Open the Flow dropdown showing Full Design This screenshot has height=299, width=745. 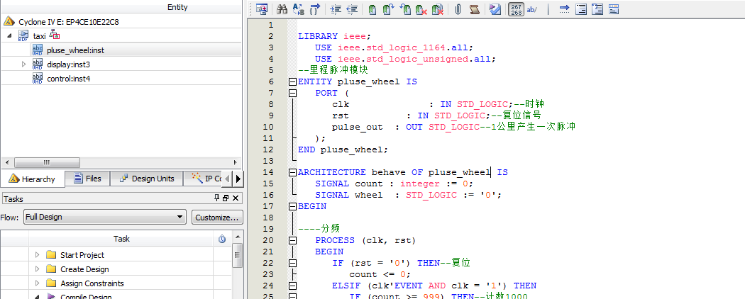pyautogui.click(x=104, y=218)
